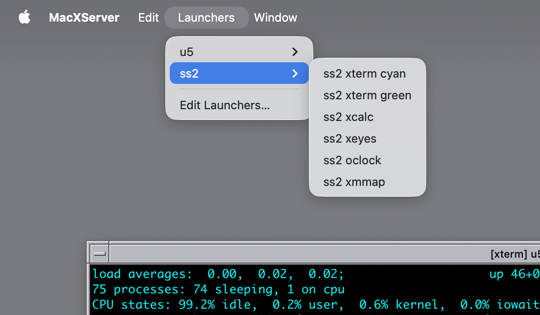Screen dimensions: 540x315
Task: Open the Apple menu
Action: (24, 17)
